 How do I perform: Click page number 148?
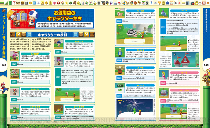click(4, 65)
